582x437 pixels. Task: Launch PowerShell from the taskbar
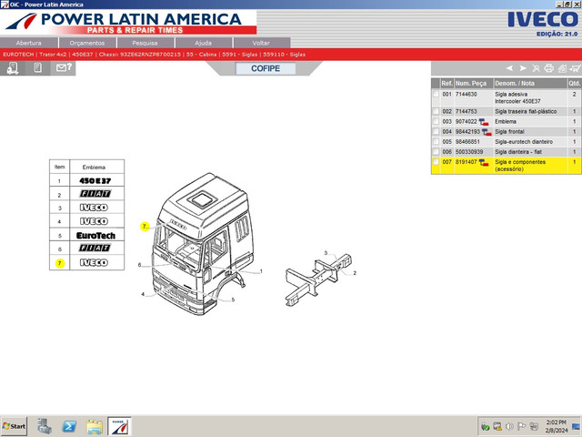(69, 426)
